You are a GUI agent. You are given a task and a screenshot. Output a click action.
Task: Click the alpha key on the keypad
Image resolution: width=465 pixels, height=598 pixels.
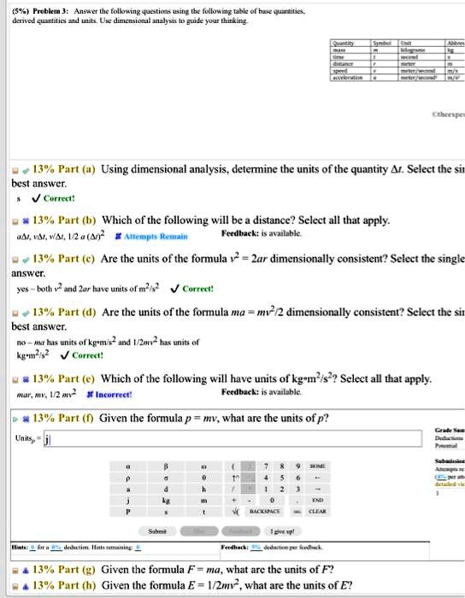pos(128,466)
